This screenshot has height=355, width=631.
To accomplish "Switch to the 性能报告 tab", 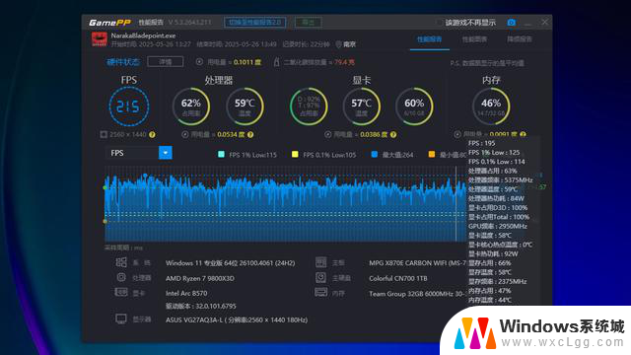I will coord(430,39).
